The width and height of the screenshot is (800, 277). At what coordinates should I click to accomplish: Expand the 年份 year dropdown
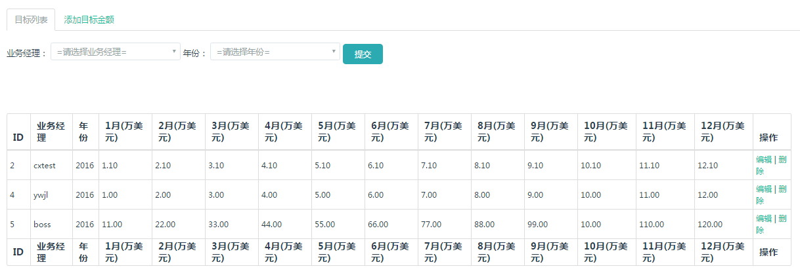pos(275,52)
